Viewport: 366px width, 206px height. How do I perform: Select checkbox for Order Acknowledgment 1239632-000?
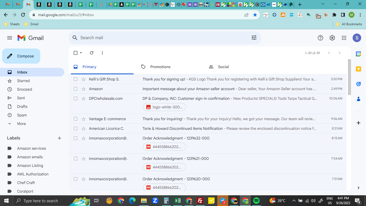tap(76, 138)
